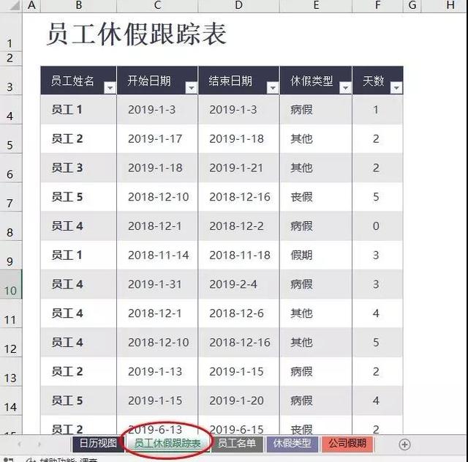
Task: Open the 天数 filter dropdown
Action: 396,88
